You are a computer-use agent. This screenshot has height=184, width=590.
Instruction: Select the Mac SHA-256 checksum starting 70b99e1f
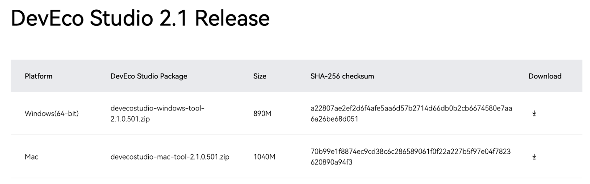pyautogui.click(x=410, y=157)
